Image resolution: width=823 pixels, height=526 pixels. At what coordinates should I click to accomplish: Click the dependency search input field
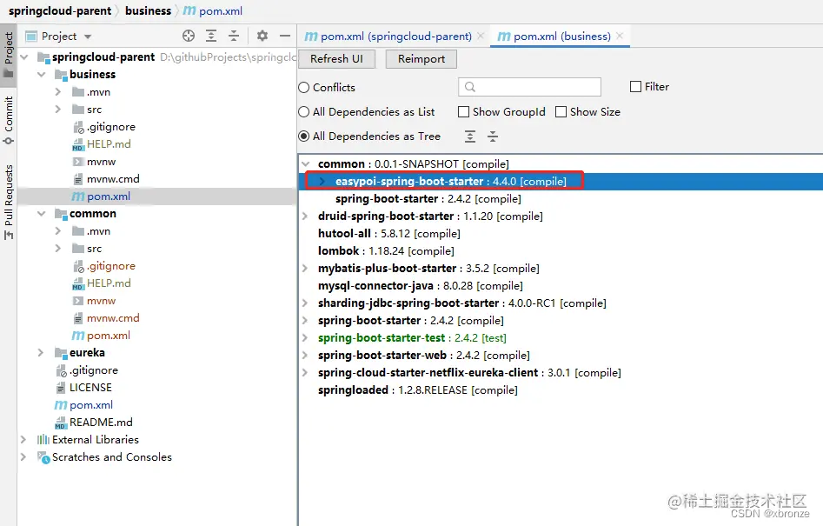529,87
